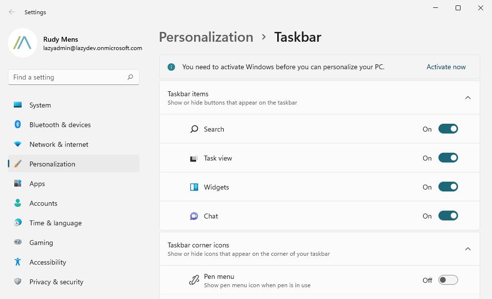Viewport: 492px width, 299px height.
Task: Click the Task view icon
Action: [194, 158]
